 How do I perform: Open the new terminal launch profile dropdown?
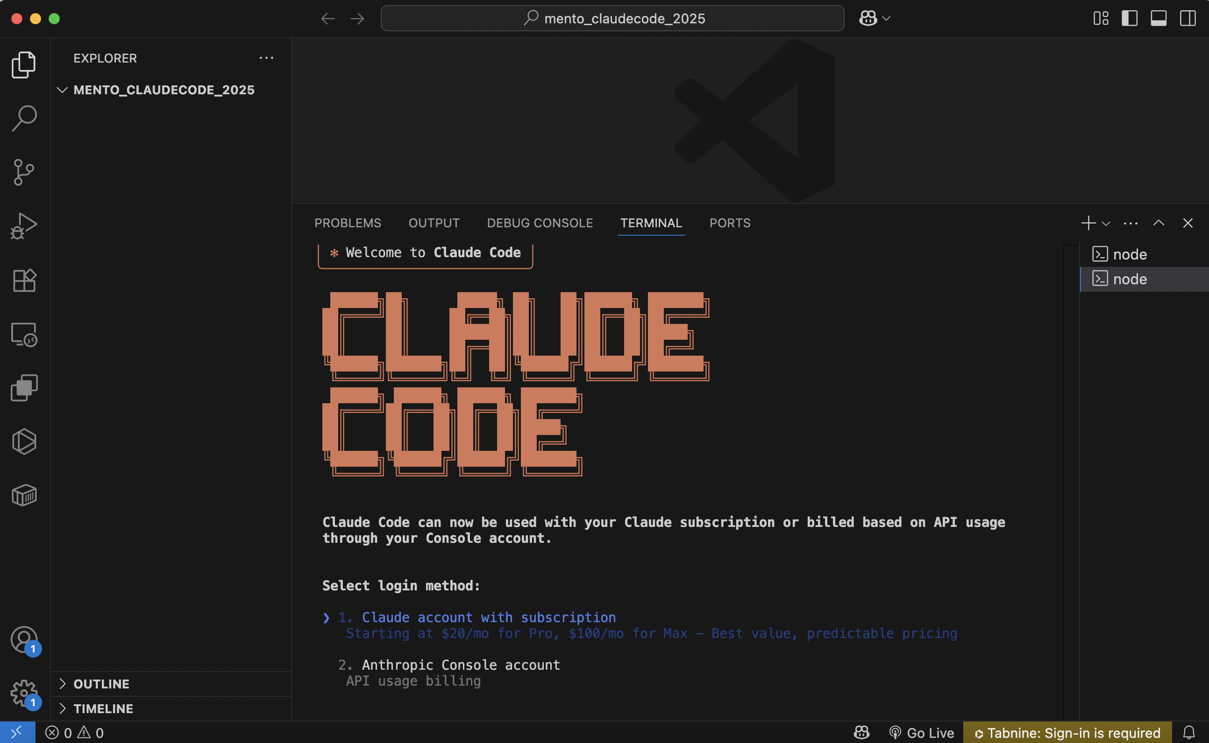coord(1106,224)
